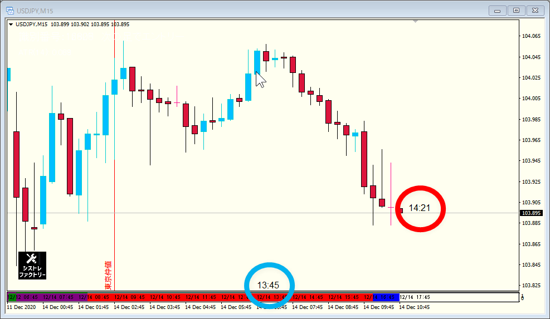This screenshot has width=550, height=319.
Task: Click time axis label 14 Dec 01:45
Action: [x=93, y=307]
